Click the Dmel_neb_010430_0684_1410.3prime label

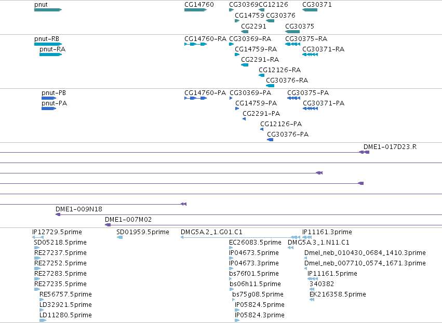coord(365,253)
